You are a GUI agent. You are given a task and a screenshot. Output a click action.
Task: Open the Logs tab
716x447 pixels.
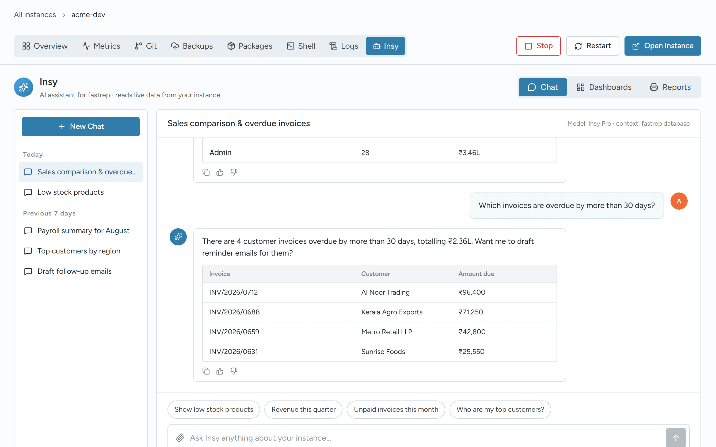(344, 46)
